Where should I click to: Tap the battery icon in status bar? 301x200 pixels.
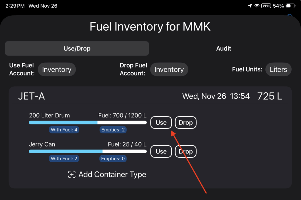click(290, 6)
